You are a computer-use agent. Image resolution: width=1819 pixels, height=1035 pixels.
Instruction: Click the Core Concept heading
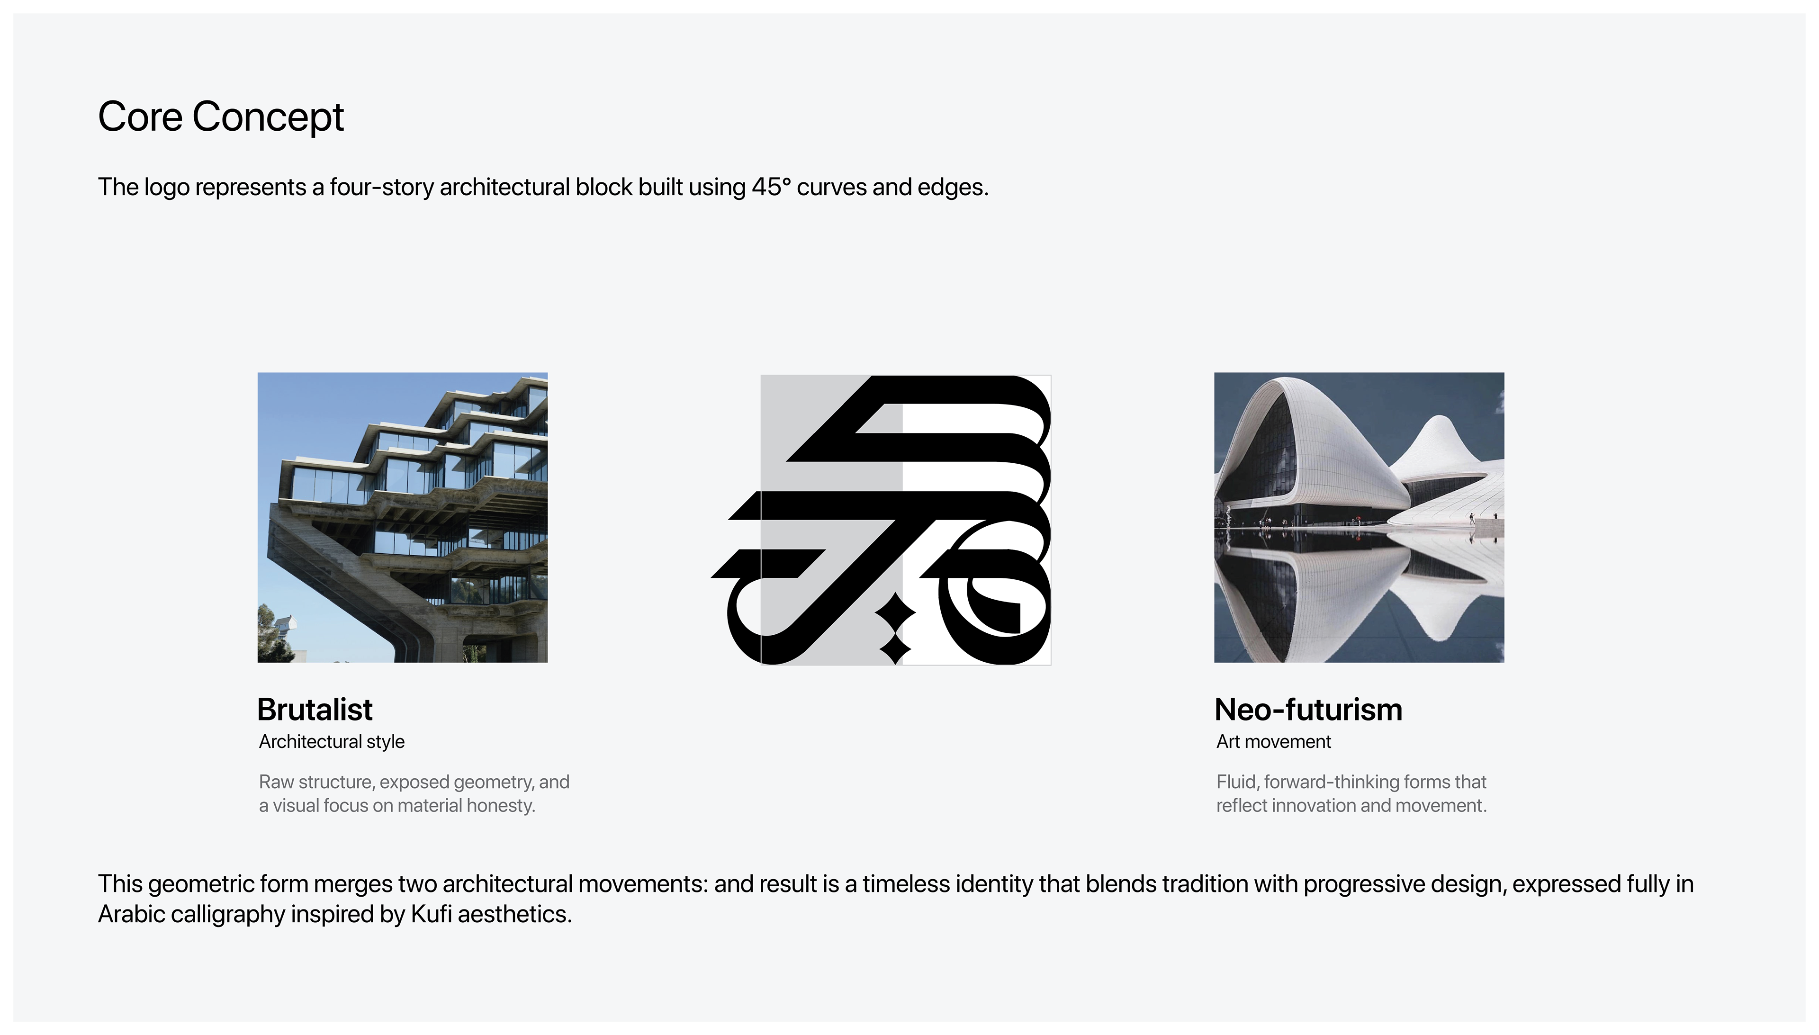coord(220,117)
